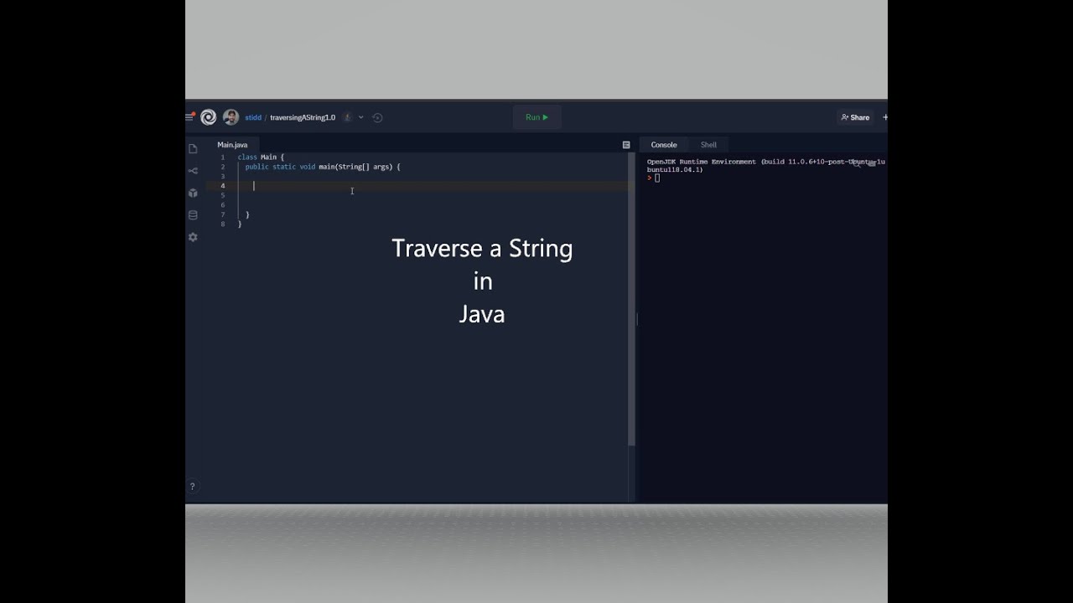Click the clear console icon
Image resolution: width=1073 pixels, height=603 pixels.
[872, 162]
